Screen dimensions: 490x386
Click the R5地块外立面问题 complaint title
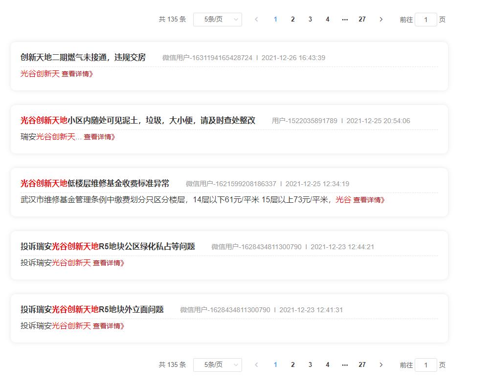[92, 309]
